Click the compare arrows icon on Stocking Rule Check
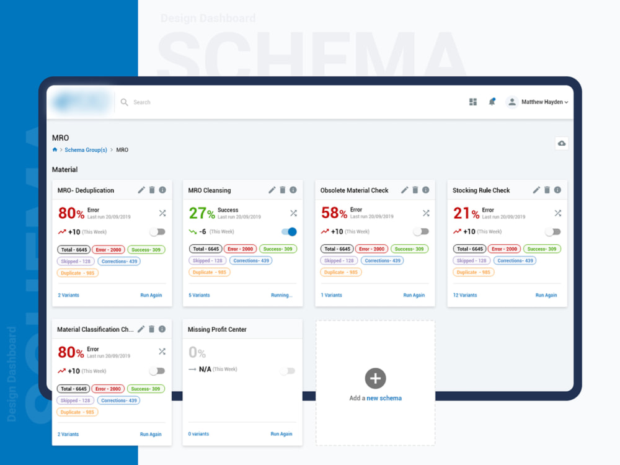The image size is (620, 465). point(557,213)
